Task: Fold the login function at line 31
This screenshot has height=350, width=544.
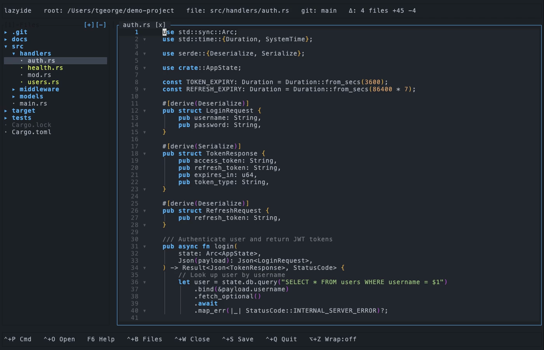Action: tap(145, 247)
